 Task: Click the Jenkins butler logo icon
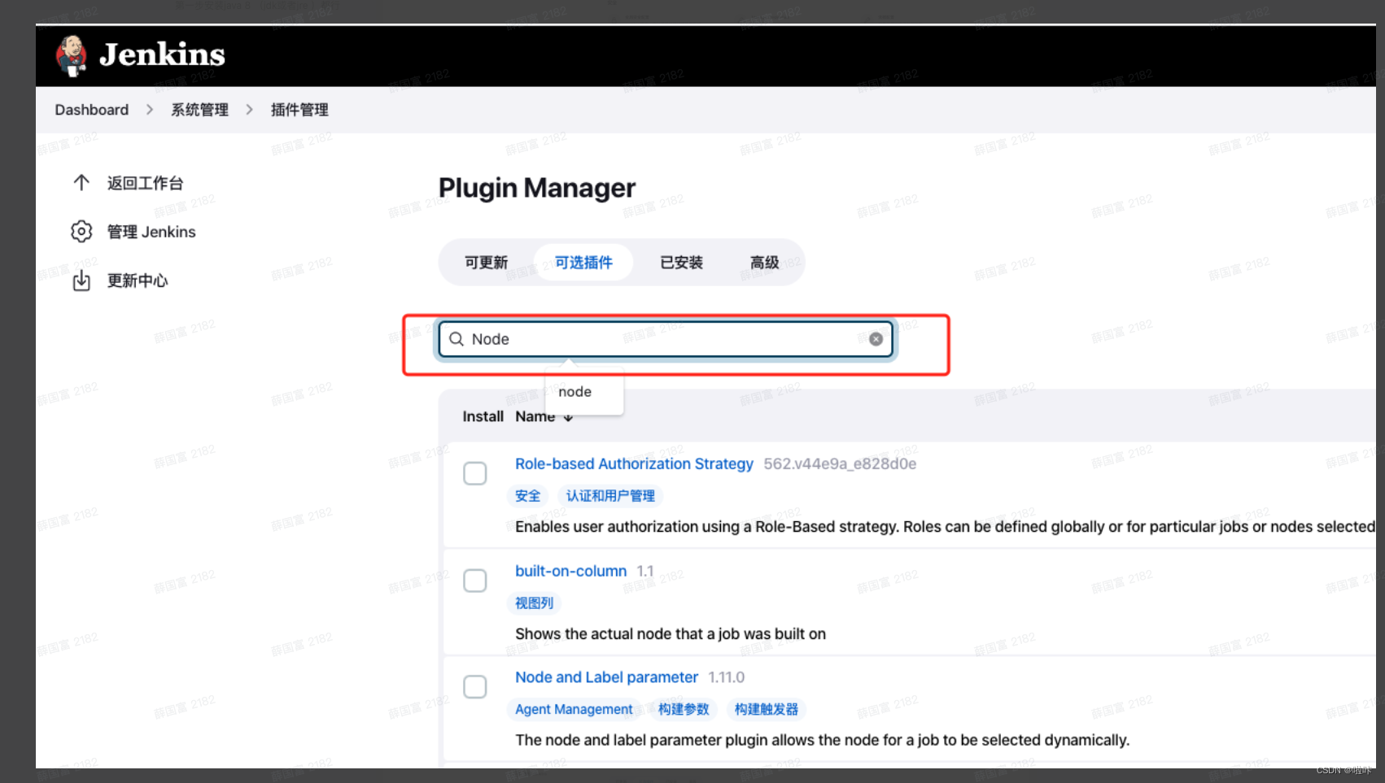click(x=72, y=55)
